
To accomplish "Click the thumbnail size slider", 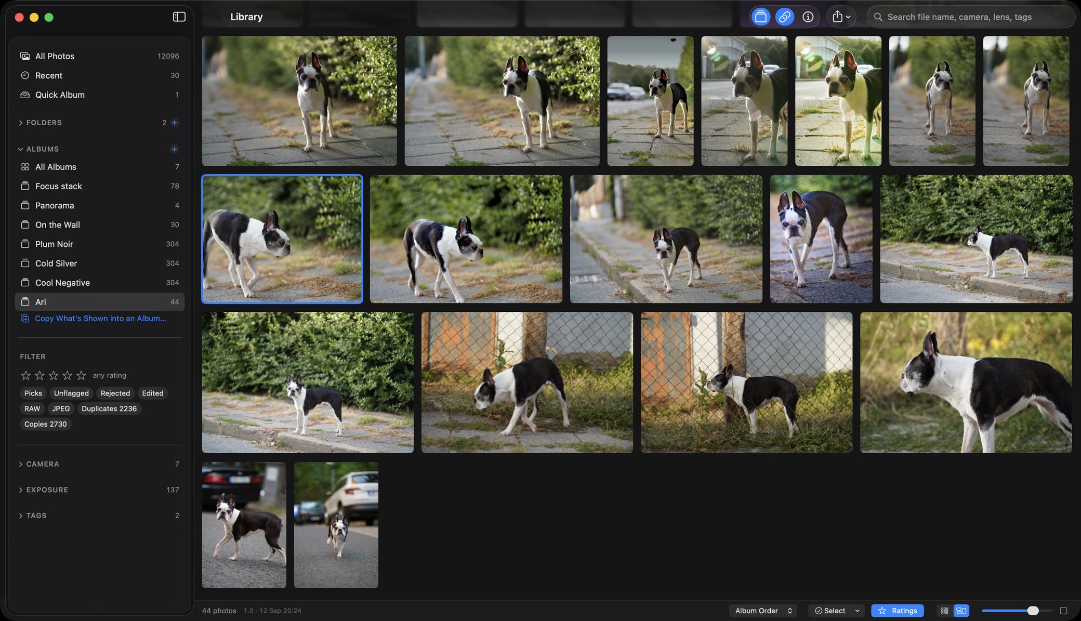I will coord(1017,611).
